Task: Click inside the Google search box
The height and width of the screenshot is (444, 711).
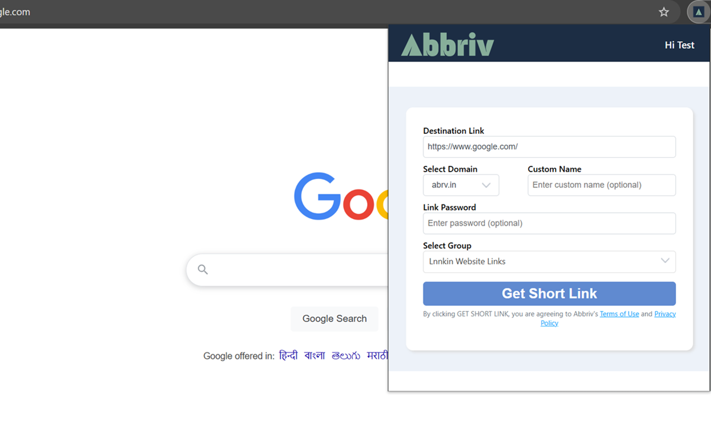Action: pos(289,269)
